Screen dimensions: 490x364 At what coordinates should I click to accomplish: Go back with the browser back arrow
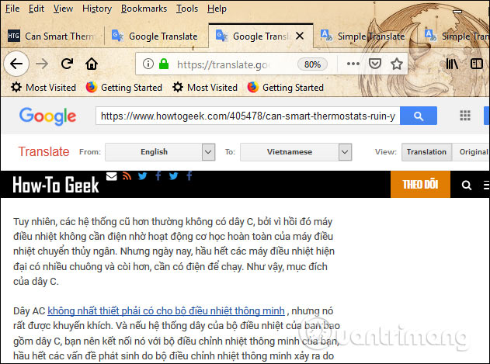coord(16,64)
